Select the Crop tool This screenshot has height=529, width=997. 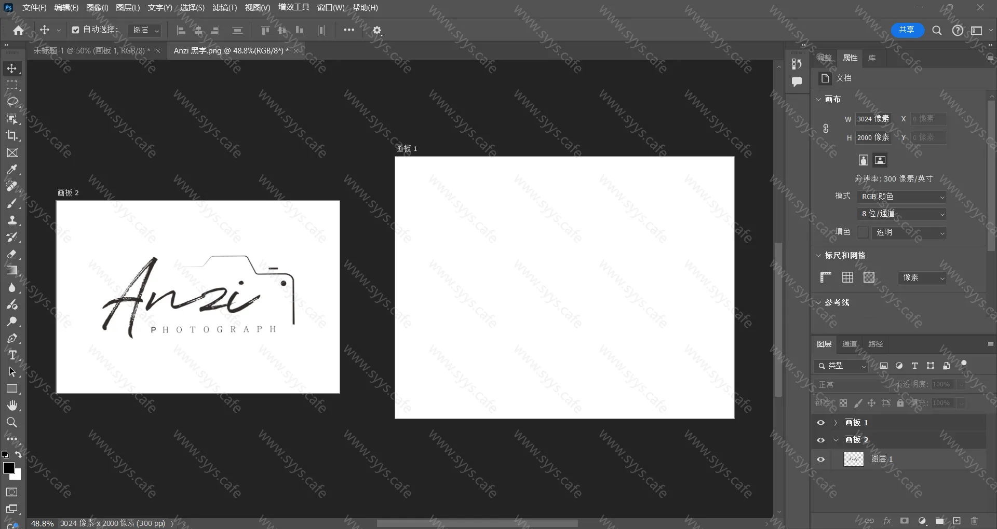pos(12,136)
